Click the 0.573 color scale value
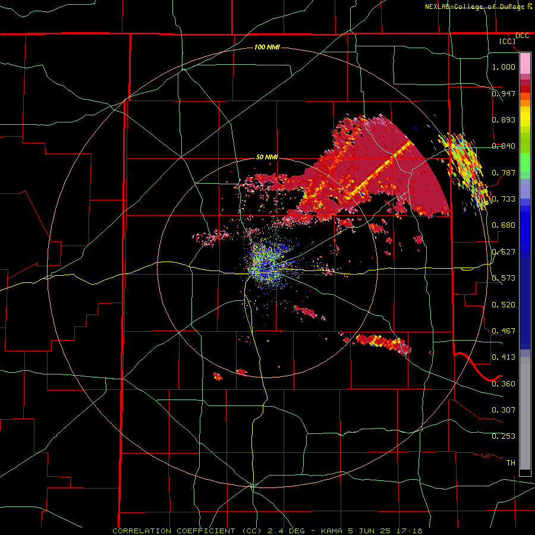The image size is (535, 535). (503, 278)
